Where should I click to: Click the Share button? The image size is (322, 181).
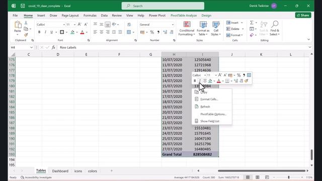tap(303, 15)
